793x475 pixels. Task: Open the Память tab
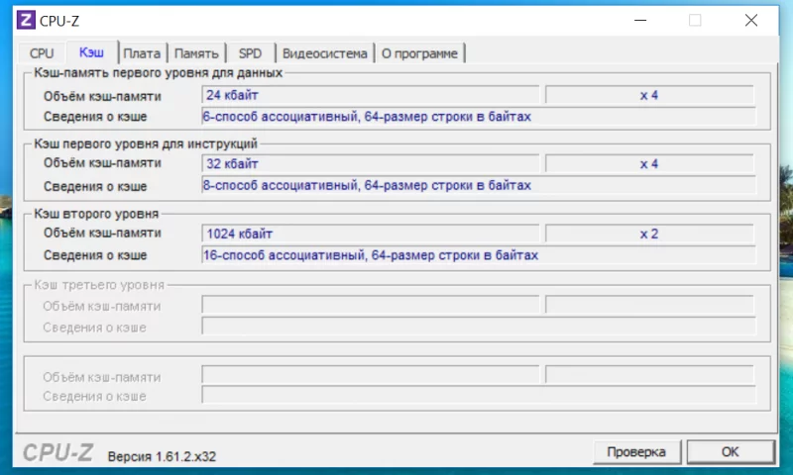[196, 53]
